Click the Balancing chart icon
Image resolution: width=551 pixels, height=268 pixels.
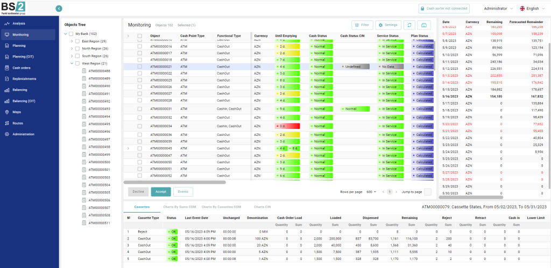click(6, 90)
